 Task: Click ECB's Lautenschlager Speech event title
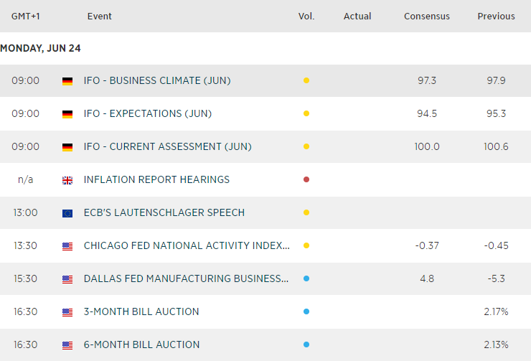(164, 212)
